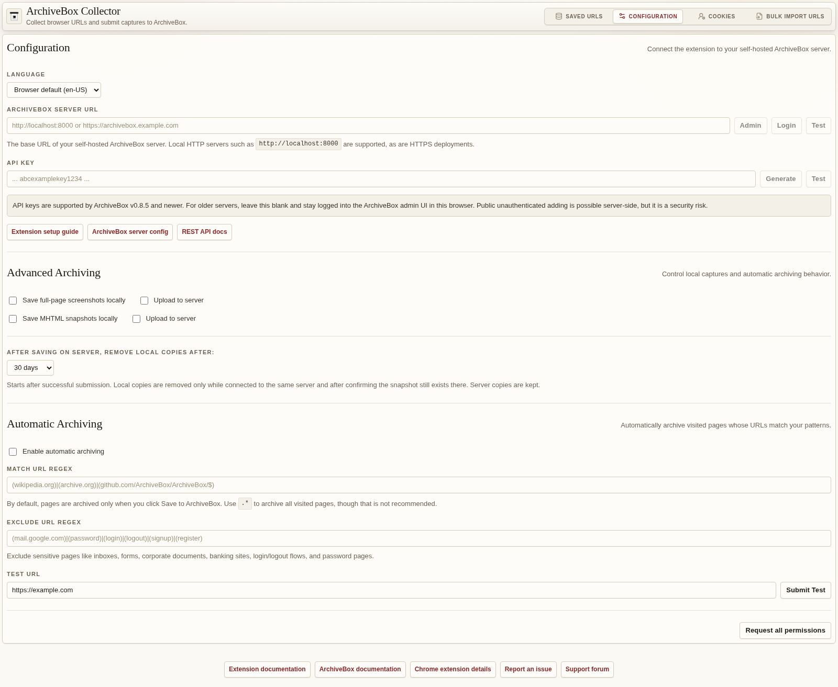Focus the Match URL Regex field

(419, 485)
